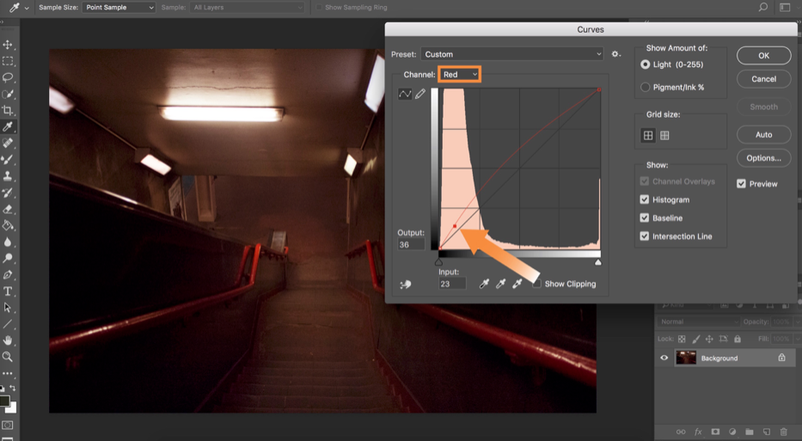Image resolution: width=802 pixels, height=441 pixels.
Task: Uncheck the Histogram checkbox
Action: tap(645, 199)
